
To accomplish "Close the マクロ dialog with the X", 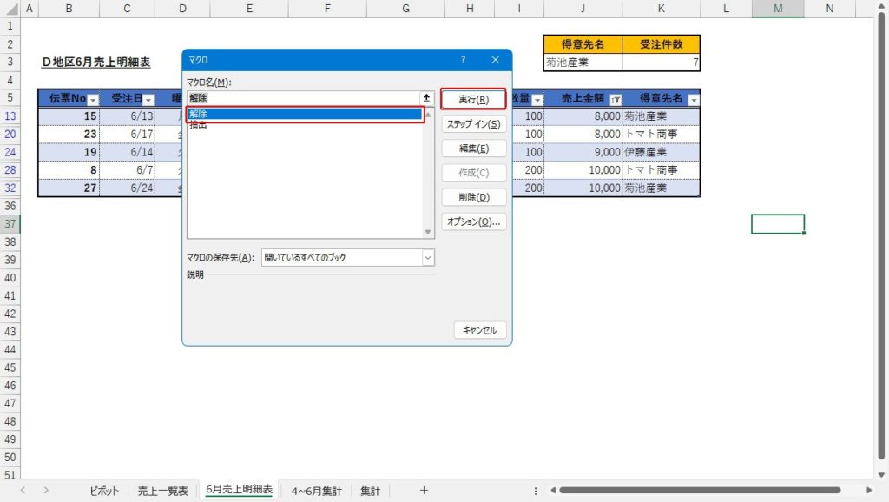I will click(x=496, y=60).
